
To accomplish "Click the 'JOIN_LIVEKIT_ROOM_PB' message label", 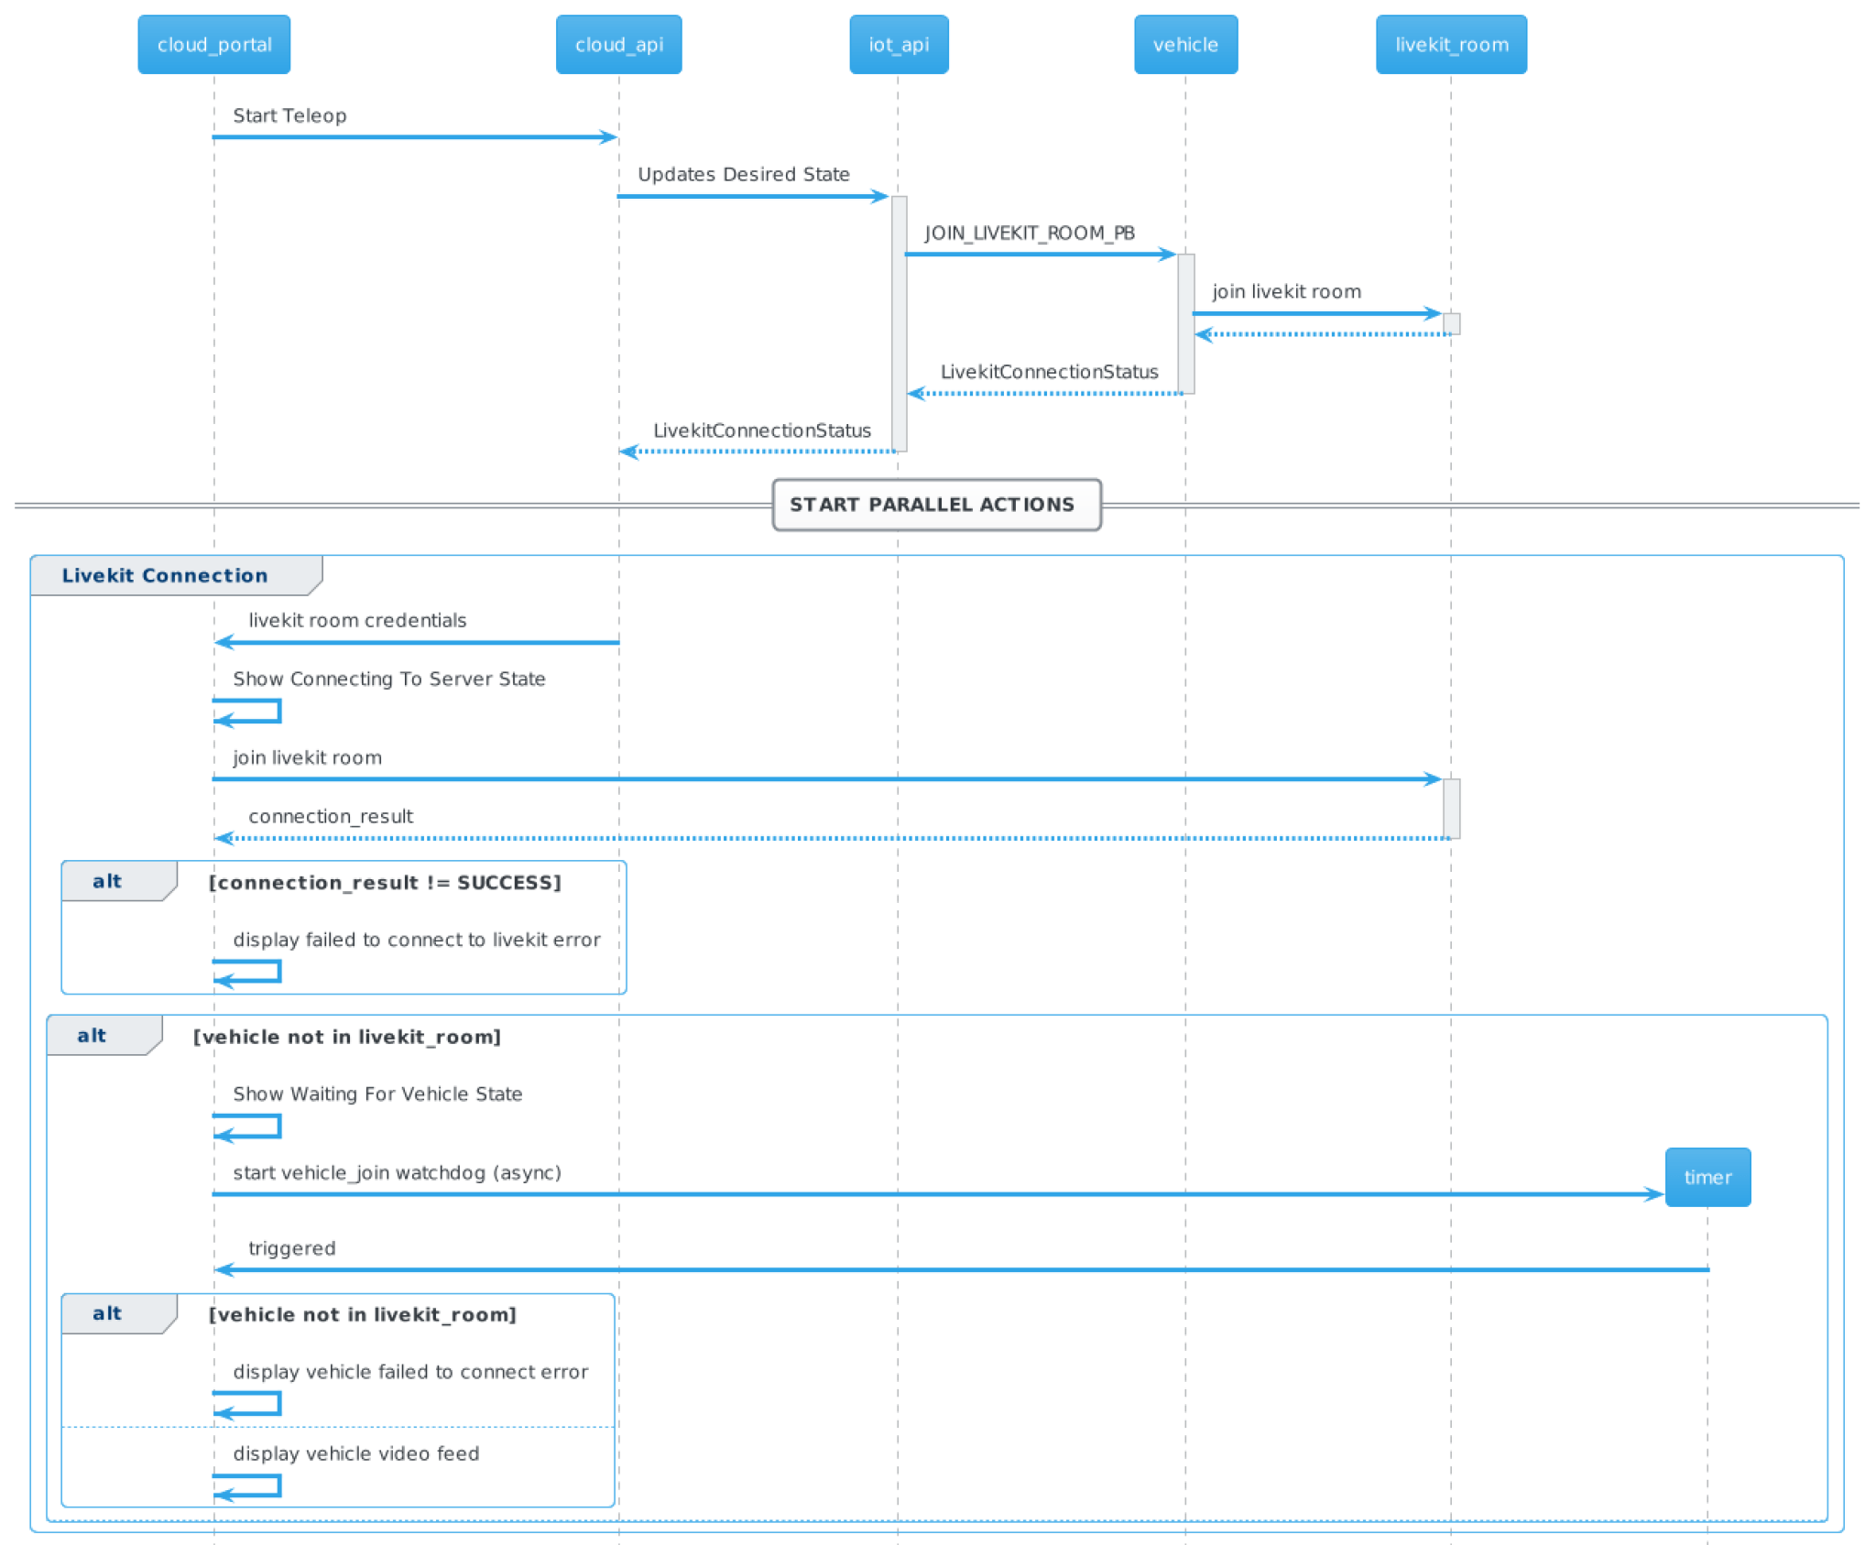I will tap(1030, 233).
